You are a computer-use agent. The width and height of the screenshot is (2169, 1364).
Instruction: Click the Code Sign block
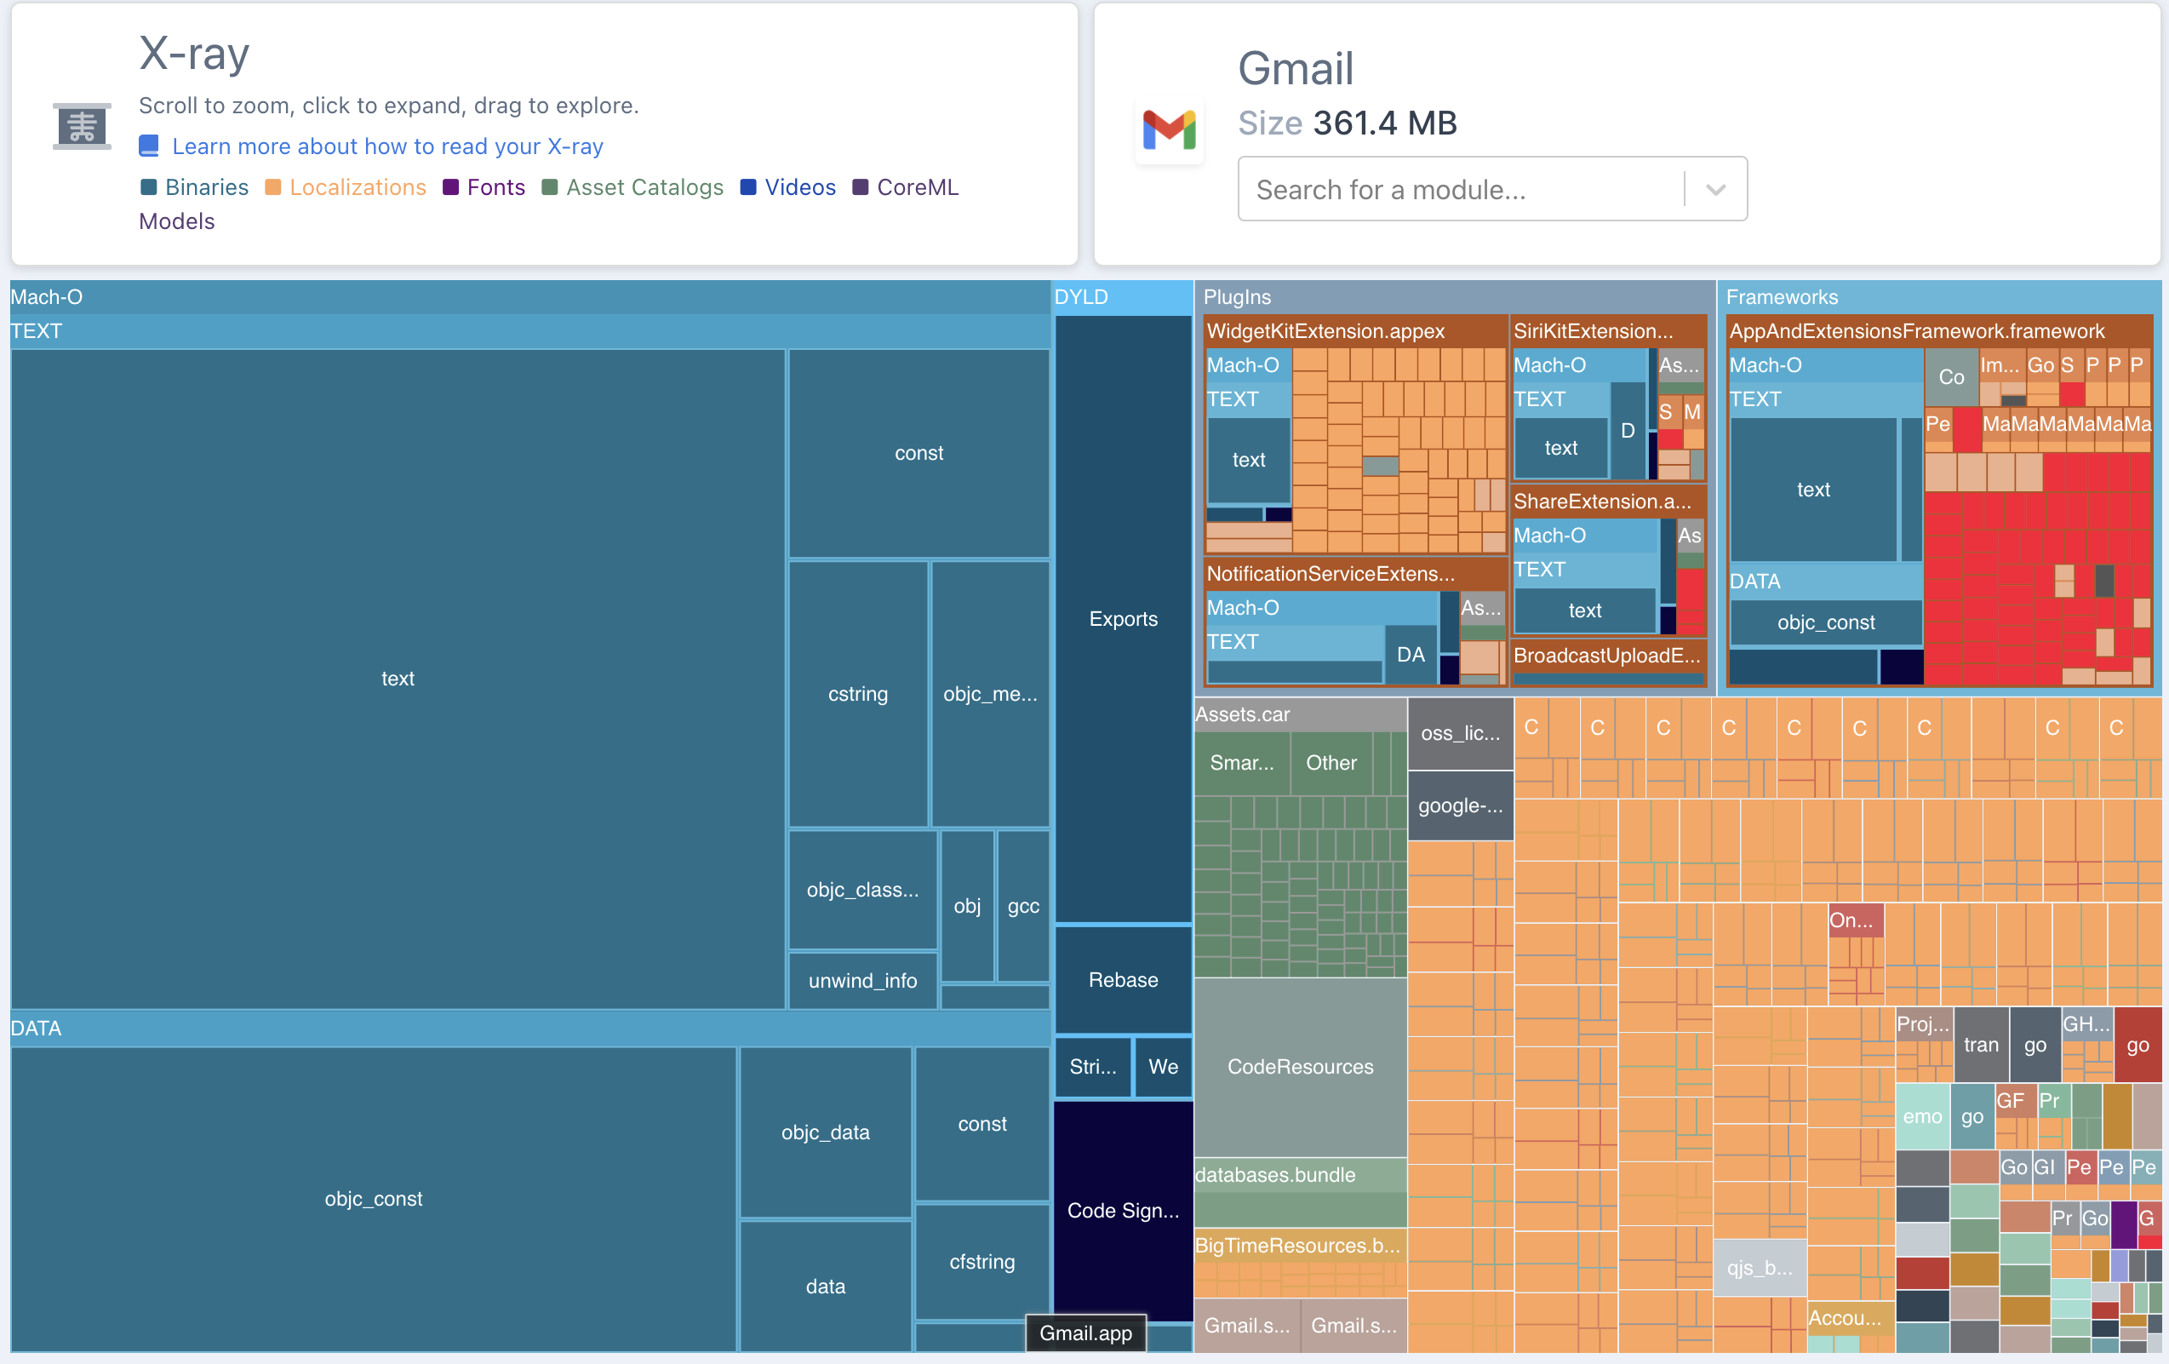click(x=1124, y=1210)
